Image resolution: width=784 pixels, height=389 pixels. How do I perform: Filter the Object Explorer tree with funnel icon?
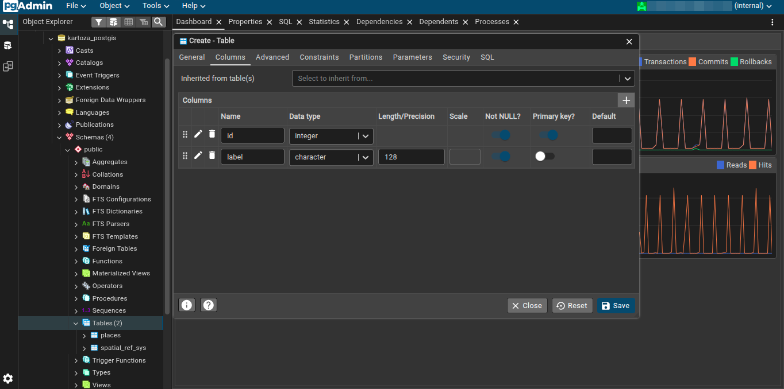[98, 22]
